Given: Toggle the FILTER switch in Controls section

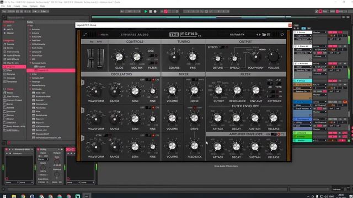Looking at the screenshot, I should coord(152,63).
